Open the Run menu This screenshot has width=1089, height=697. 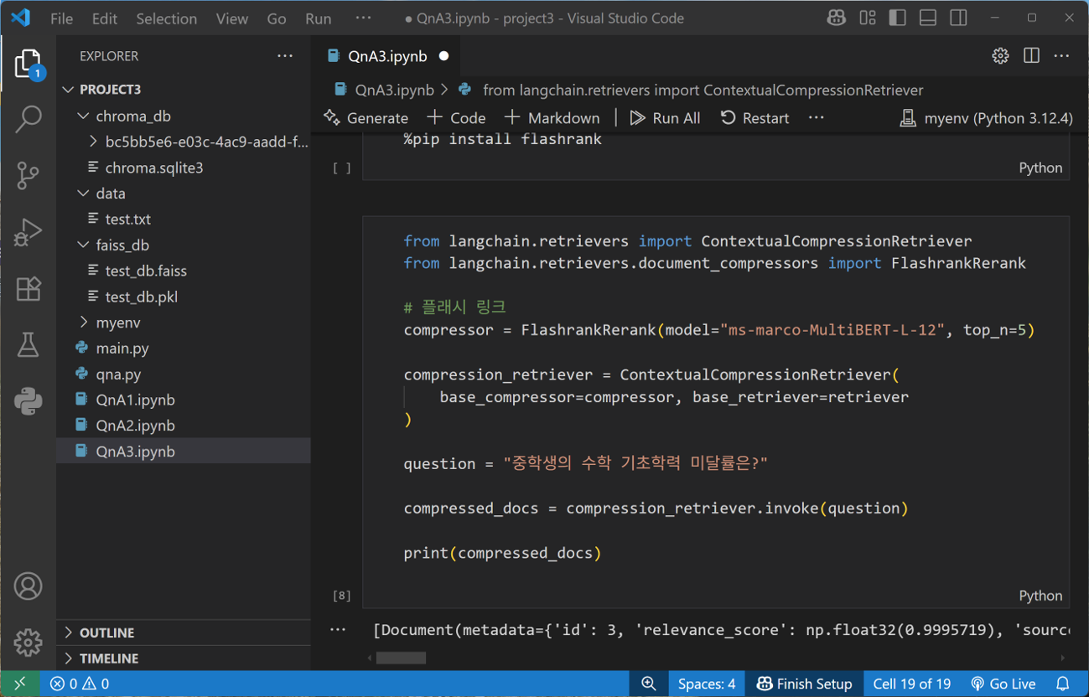(319, 18)
